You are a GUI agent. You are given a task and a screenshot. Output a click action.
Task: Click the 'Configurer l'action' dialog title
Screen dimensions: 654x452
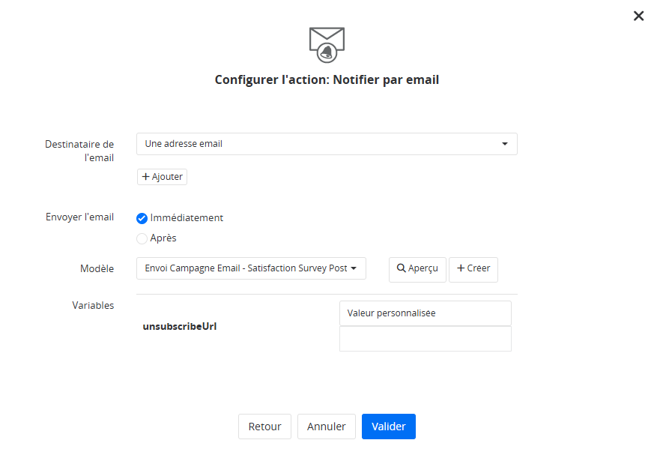(x=327, y=79)
